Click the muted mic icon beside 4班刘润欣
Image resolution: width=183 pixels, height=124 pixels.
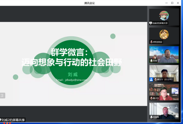pyautogui.click(x=151, y=42)
